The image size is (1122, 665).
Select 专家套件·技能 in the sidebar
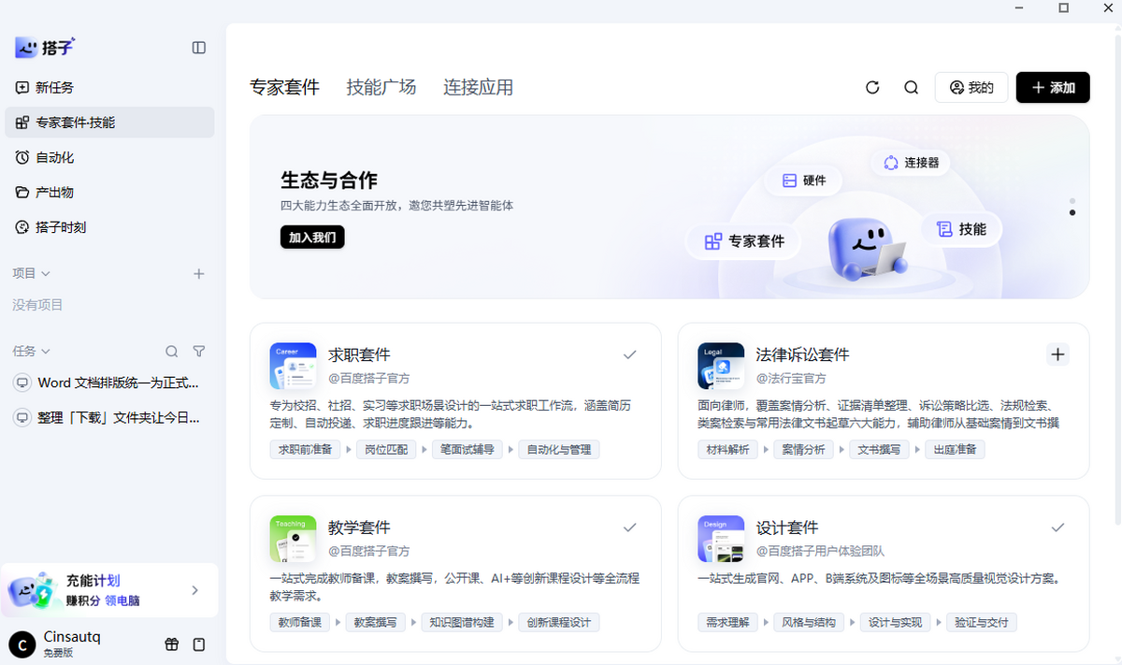109,123
